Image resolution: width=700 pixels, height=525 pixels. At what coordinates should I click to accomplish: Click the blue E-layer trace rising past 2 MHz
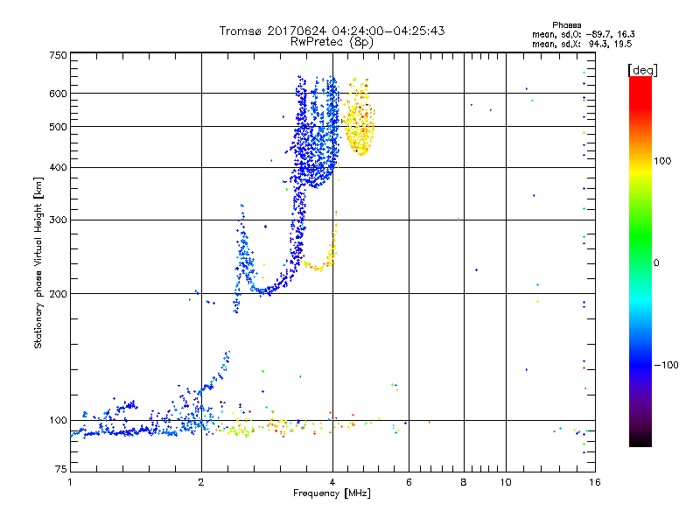(216, 375)
